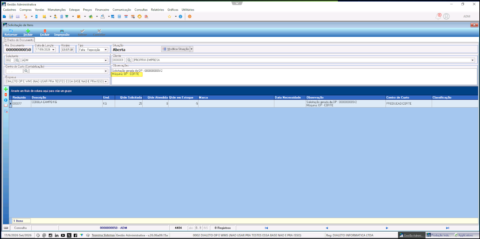Viewport: 480px width, 239px height.
Task: Switch to Produção Industrial taskbar window
Action: click(x=438, y=235)
